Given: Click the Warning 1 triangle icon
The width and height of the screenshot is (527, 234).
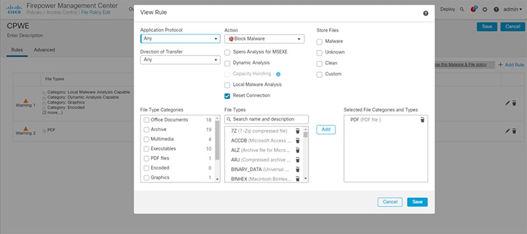Looking at the screenshot, I should coord(26,101).
